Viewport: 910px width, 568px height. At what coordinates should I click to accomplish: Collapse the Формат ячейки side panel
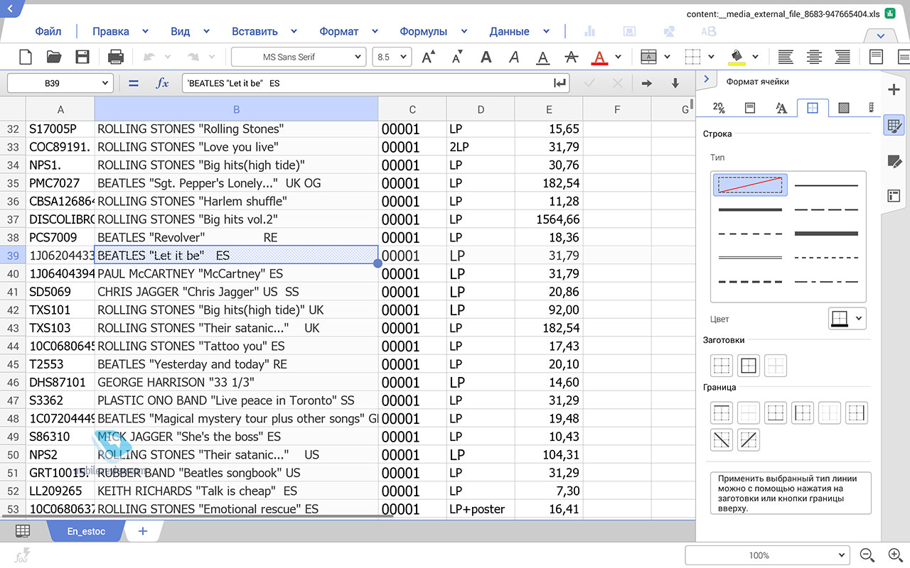click(706, 80)
